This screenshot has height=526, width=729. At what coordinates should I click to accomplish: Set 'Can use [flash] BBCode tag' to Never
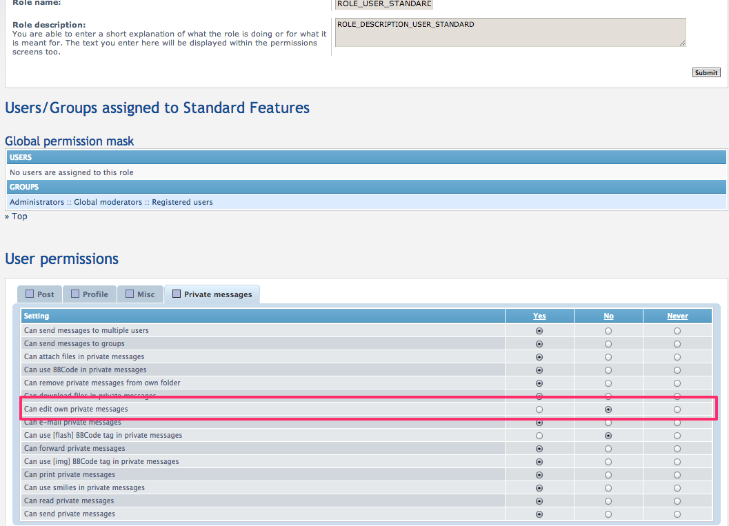(x=677, y=436)
